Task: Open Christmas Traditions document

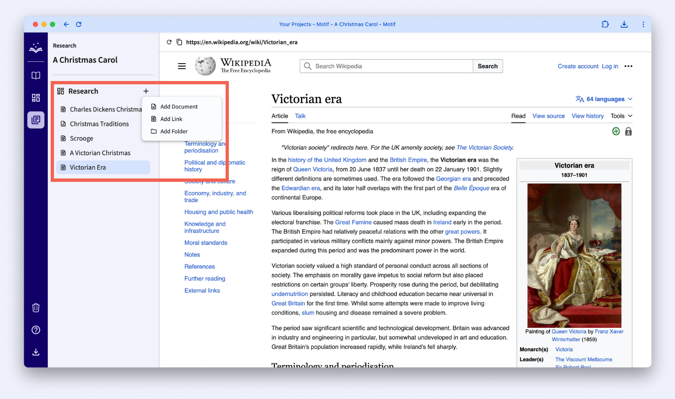Action: [103, 124]
